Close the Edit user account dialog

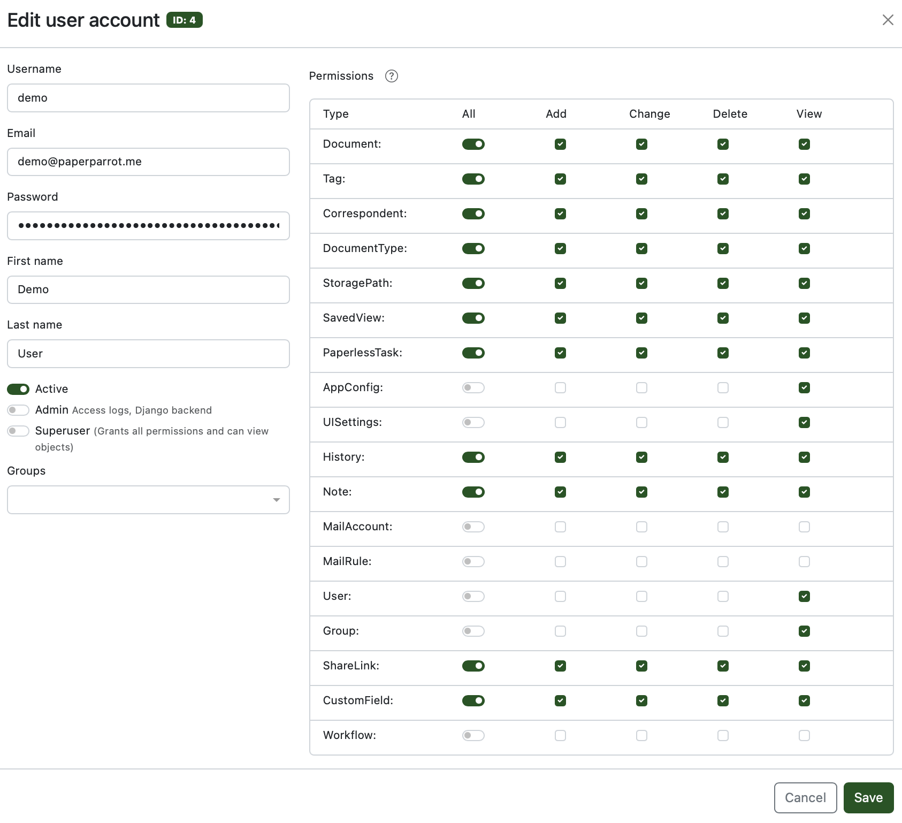[888, 20]
